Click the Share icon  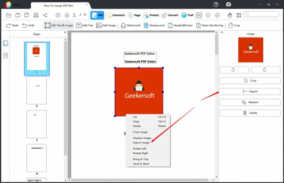(x=45, y=15)
